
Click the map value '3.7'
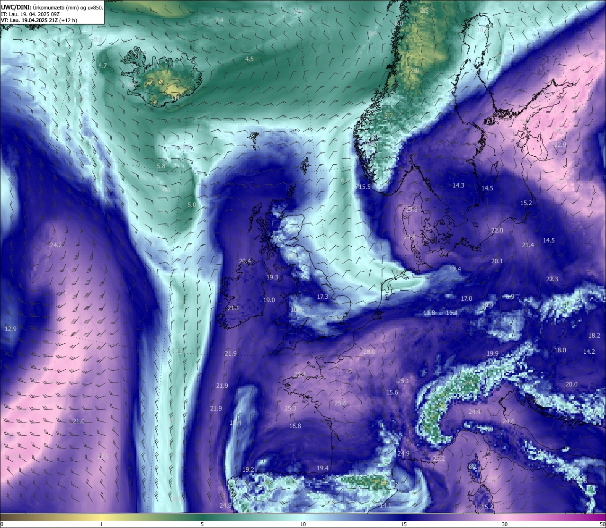(x=388, y=116)
